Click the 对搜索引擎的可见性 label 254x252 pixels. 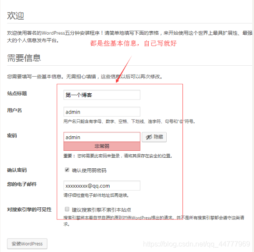(29, 209)
